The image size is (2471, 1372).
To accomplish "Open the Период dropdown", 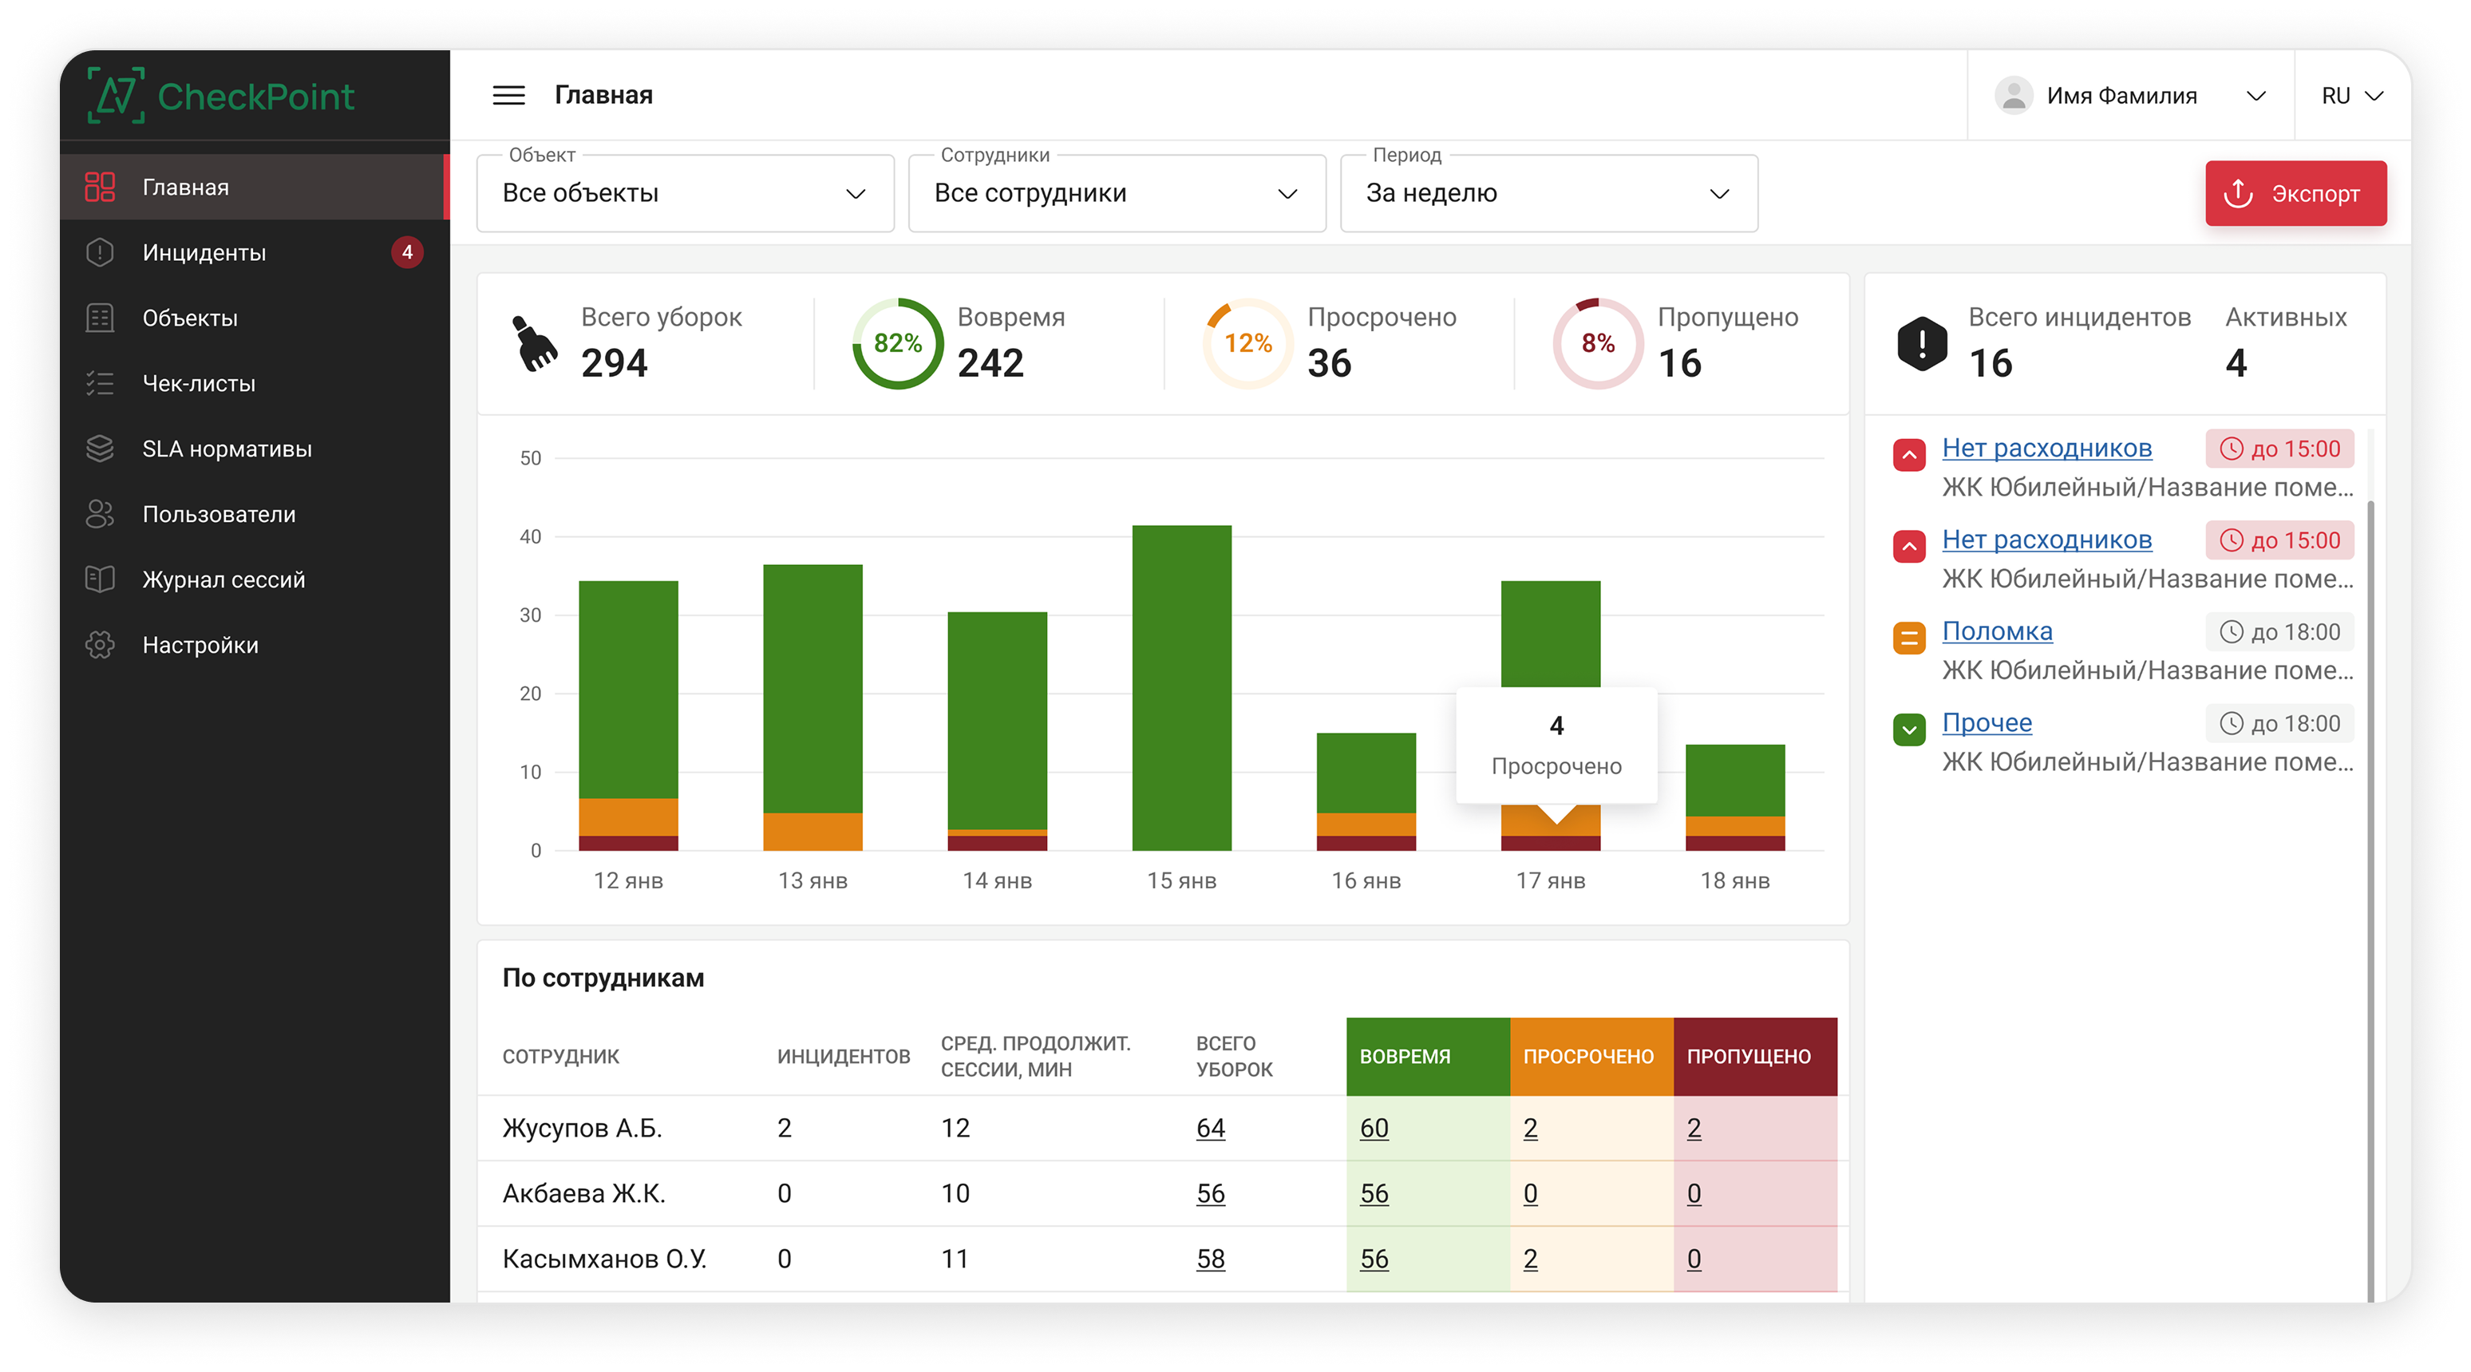I will click(1548, 193).
